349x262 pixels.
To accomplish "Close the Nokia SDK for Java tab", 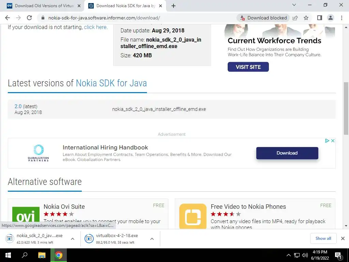I will coord(160,6).
